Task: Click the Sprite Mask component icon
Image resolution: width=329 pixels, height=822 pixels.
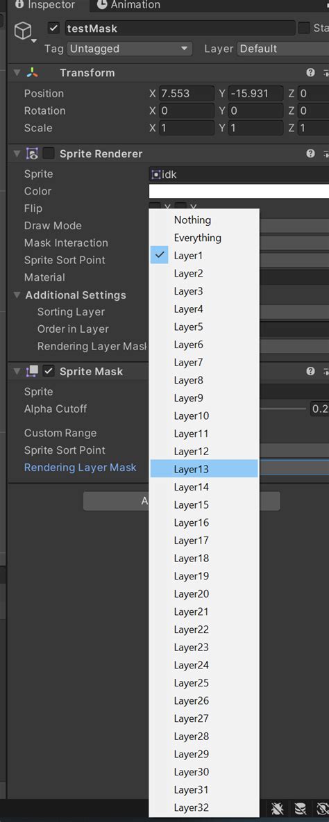Action: 32,371
